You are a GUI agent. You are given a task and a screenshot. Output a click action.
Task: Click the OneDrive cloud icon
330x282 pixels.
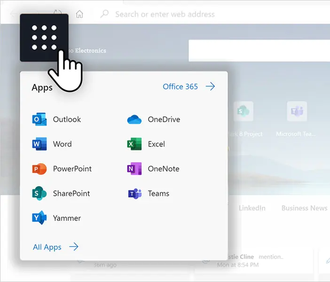click(x=134, y=119)
